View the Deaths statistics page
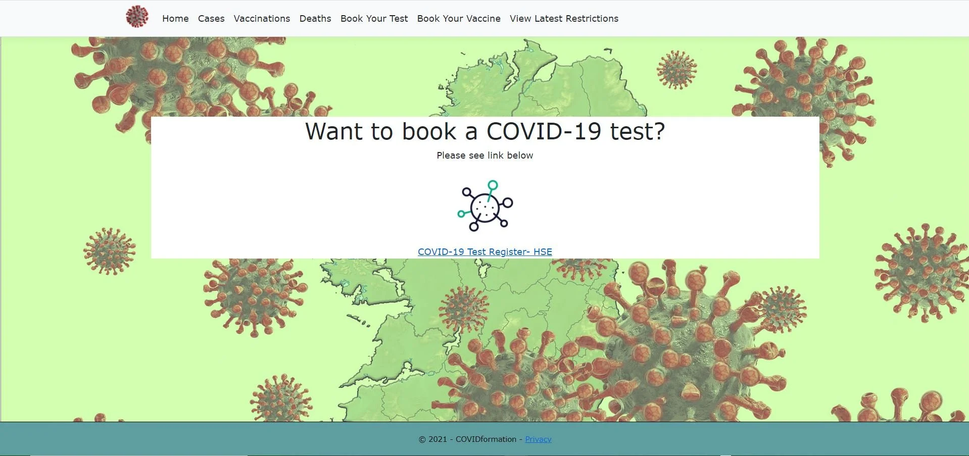This screenshot has height=456, width=969. [315, 19]
